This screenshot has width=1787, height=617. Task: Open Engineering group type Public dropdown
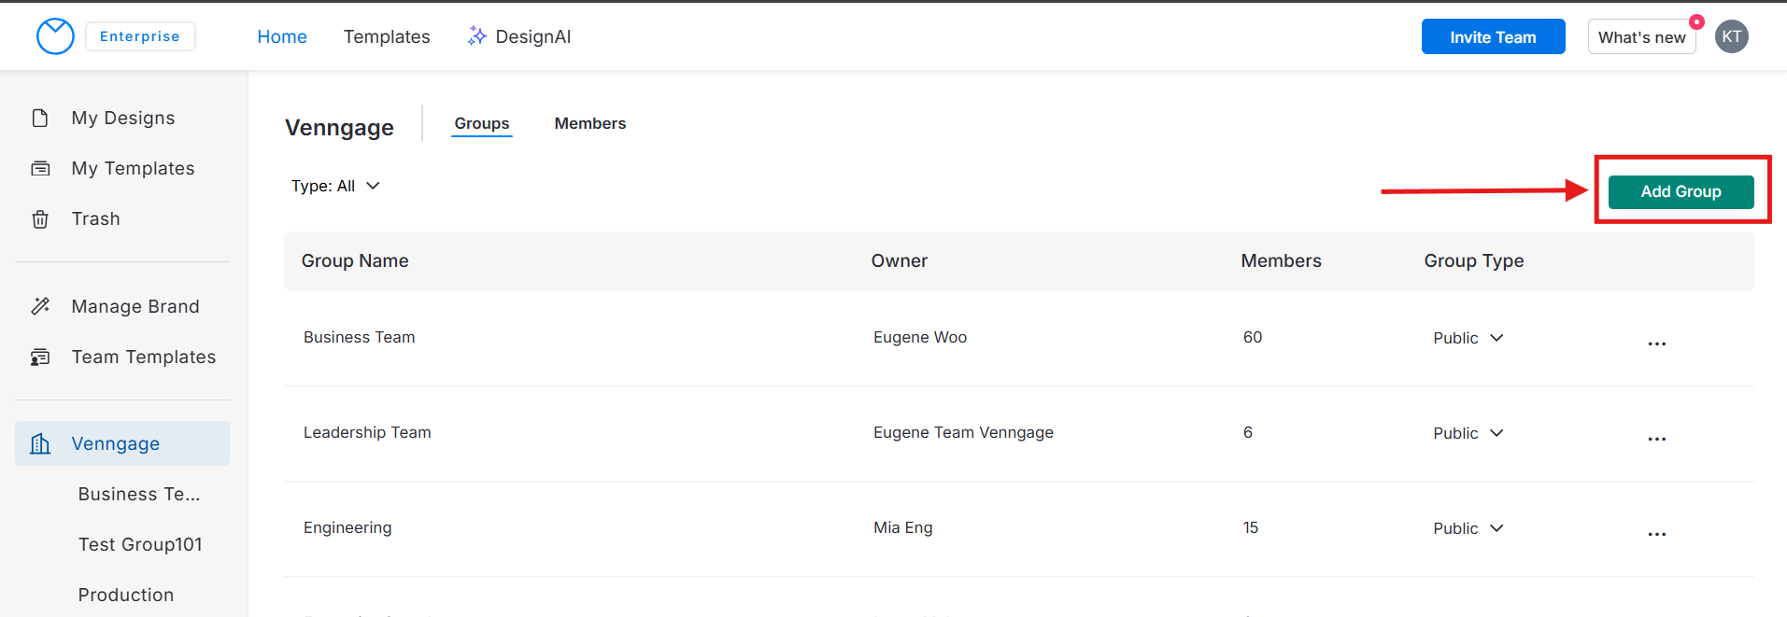pyautogui.click(x=1468, y=528)
